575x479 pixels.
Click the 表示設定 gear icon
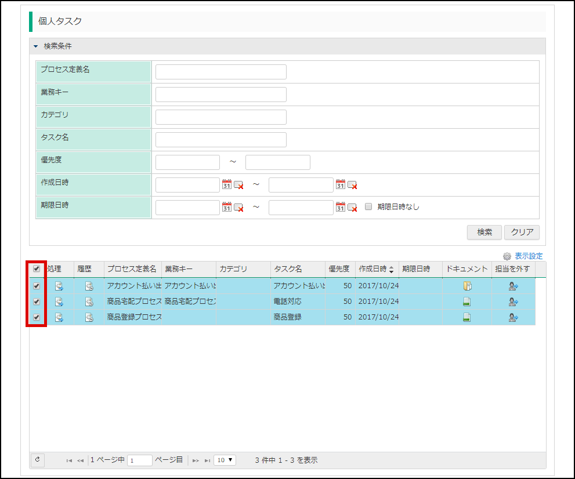[x=507, y=256]
